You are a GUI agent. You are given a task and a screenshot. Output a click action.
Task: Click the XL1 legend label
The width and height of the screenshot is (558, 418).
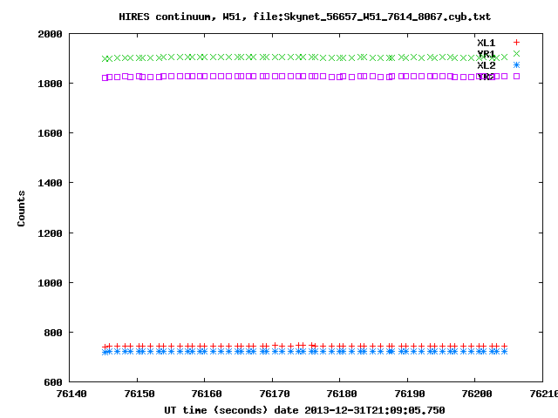[x=487, y=43]
